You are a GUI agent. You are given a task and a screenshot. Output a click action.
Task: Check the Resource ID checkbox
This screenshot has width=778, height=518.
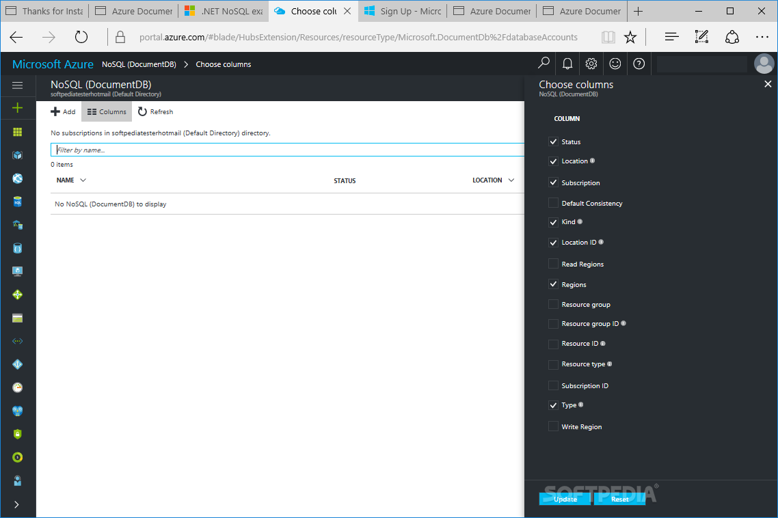pyautogui.click(x=553, y=344)
